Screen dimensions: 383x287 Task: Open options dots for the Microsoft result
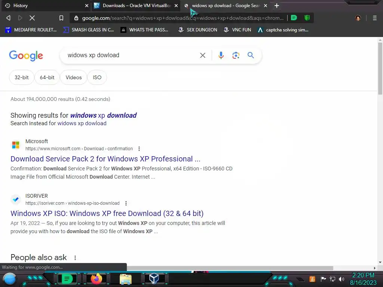pos(139,149)
